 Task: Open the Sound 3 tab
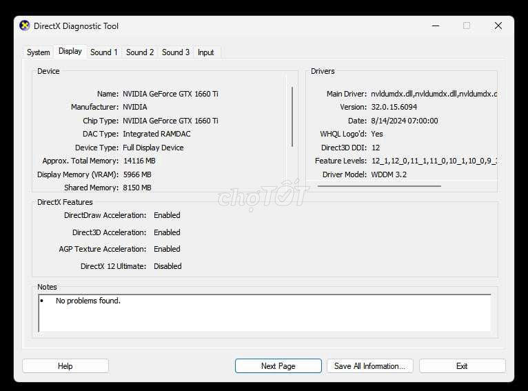(176, 52)
